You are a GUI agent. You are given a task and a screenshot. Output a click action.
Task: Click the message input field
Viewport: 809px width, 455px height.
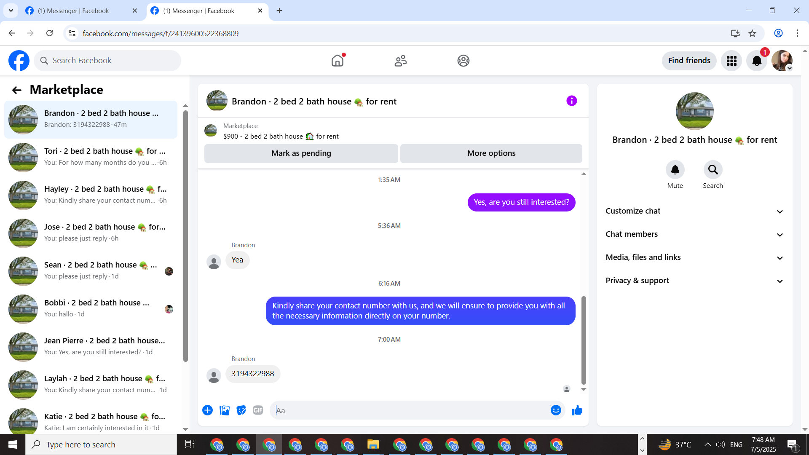point(411,410)
